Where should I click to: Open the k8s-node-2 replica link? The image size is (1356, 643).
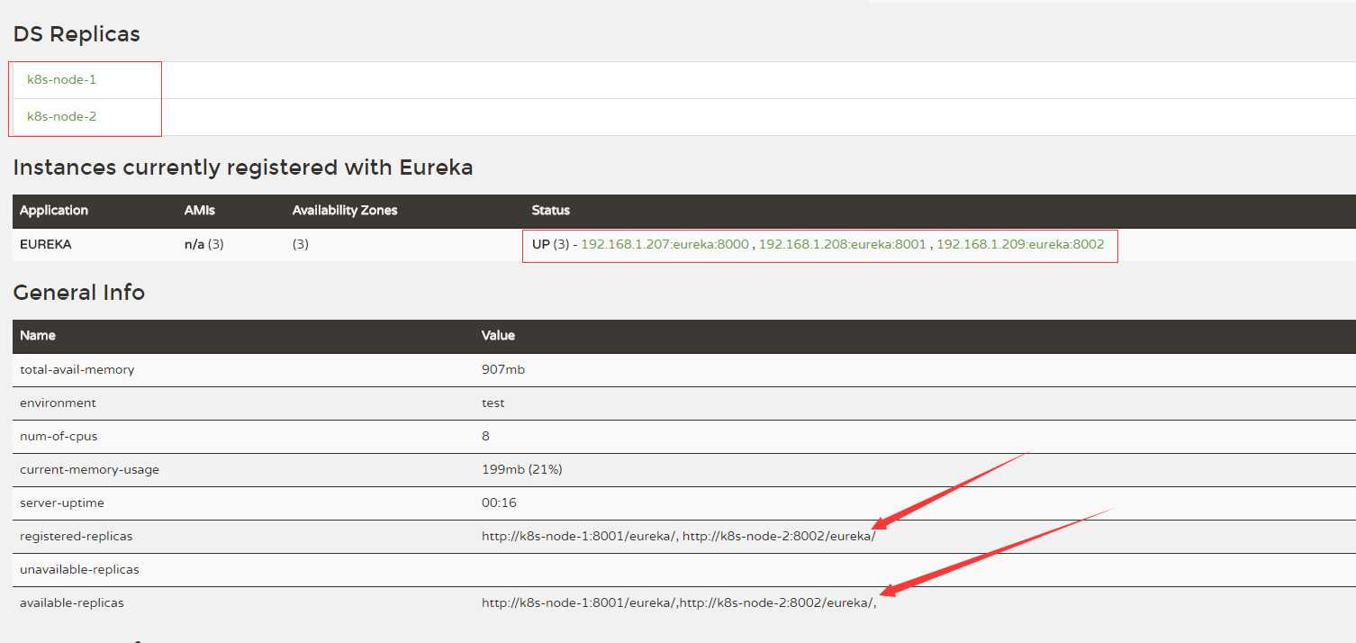61,116
